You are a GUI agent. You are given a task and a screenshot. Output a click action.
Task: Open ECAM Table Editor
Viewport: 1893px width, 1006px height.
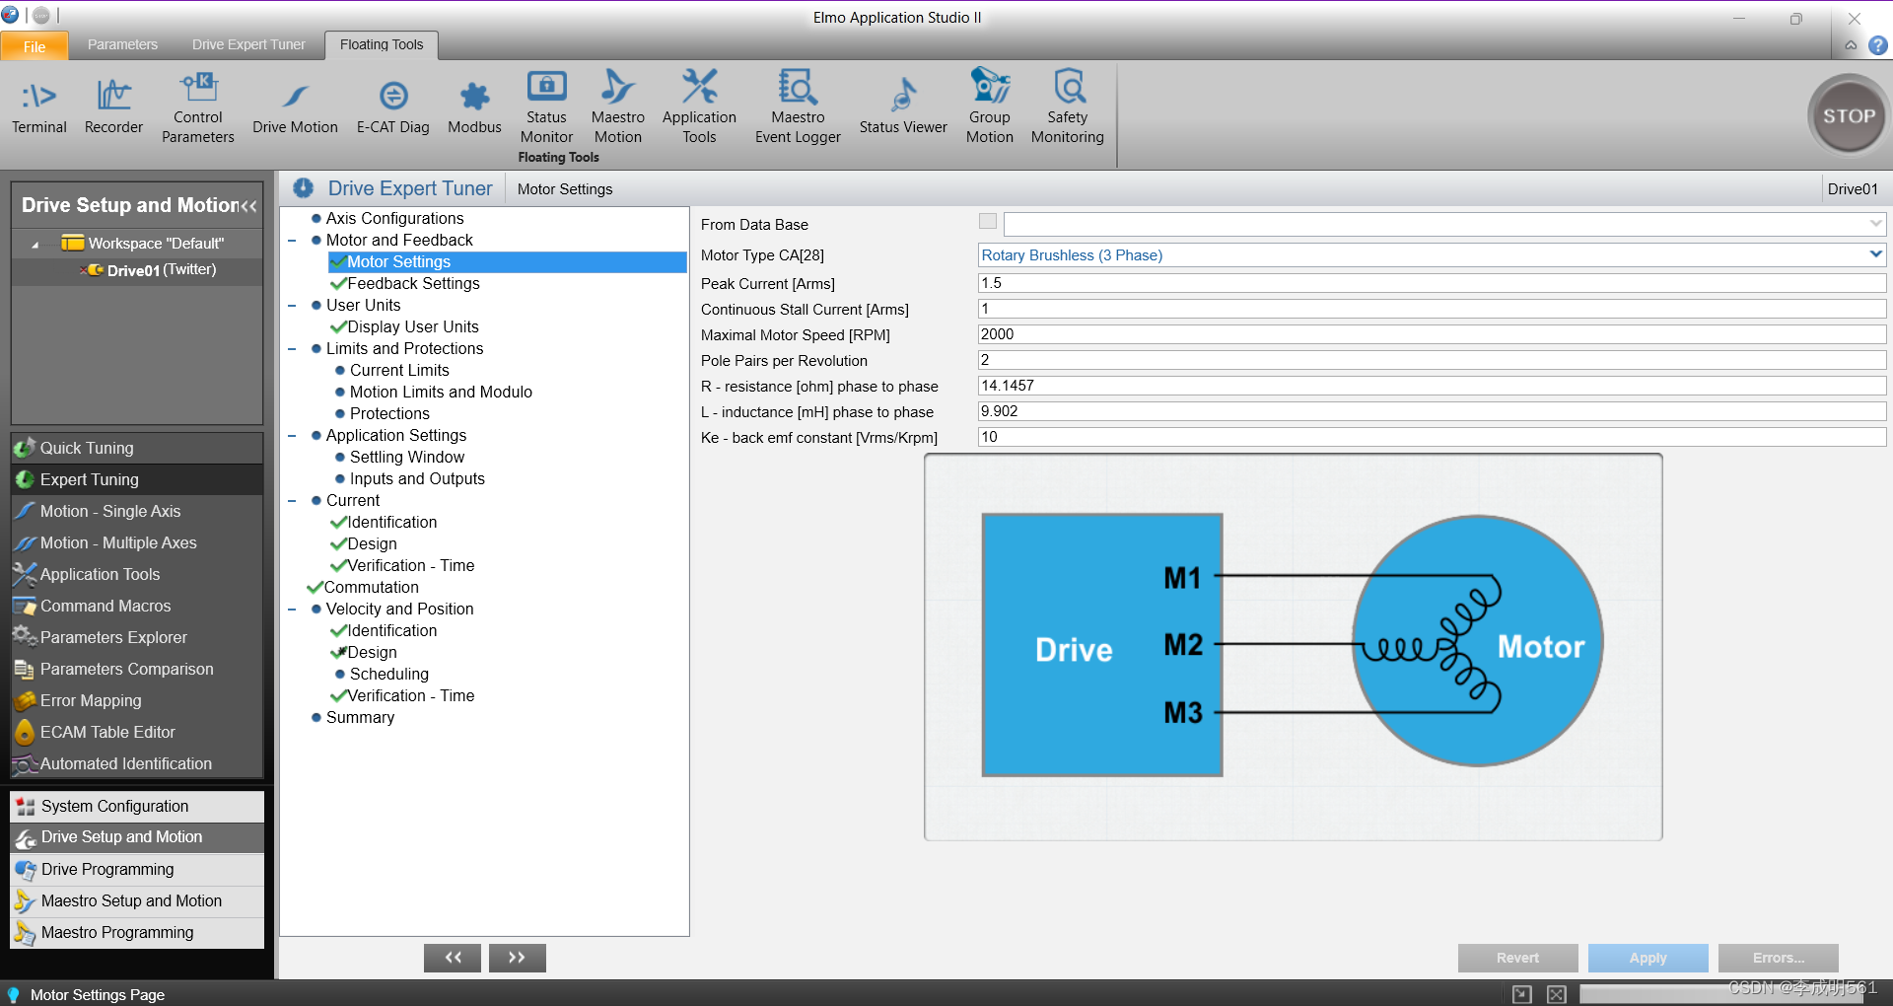point(137,732)
